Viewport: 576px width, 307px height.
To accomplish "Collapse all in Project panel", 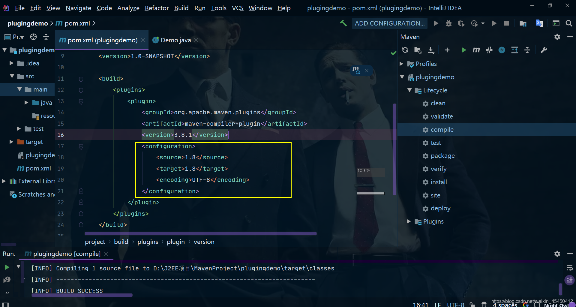I will pyautogui.click(x=46, y=37).
